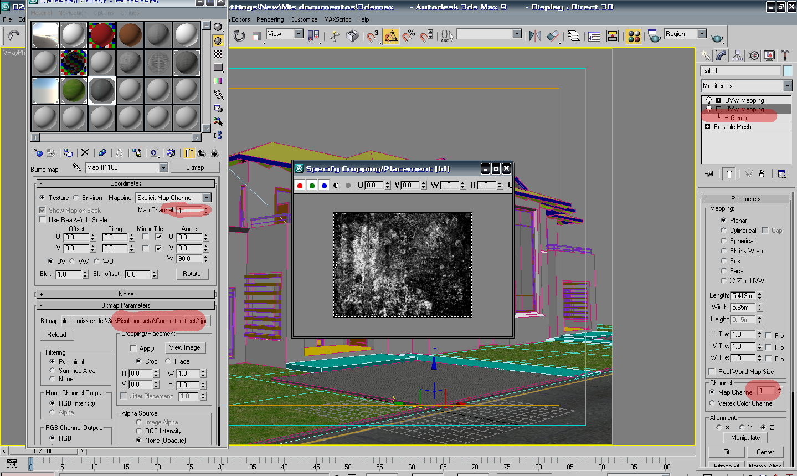Click the Quick Render teapot icon
The image size is (797, 476).
point(717,37)
